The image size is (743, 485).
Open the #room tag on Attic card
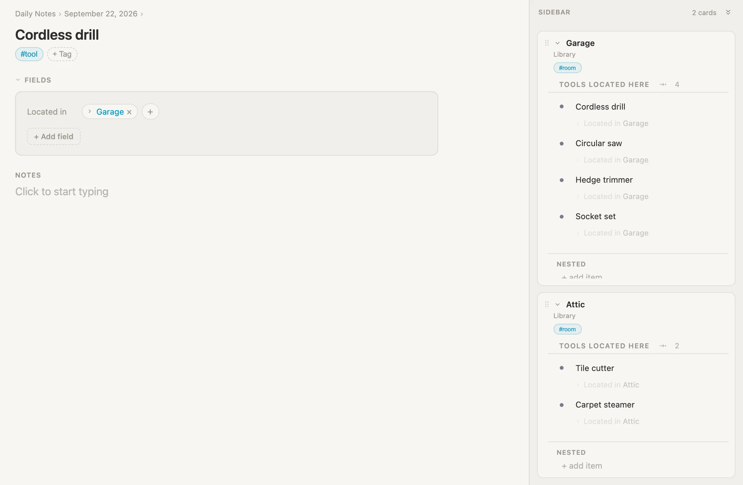(567, 329)
